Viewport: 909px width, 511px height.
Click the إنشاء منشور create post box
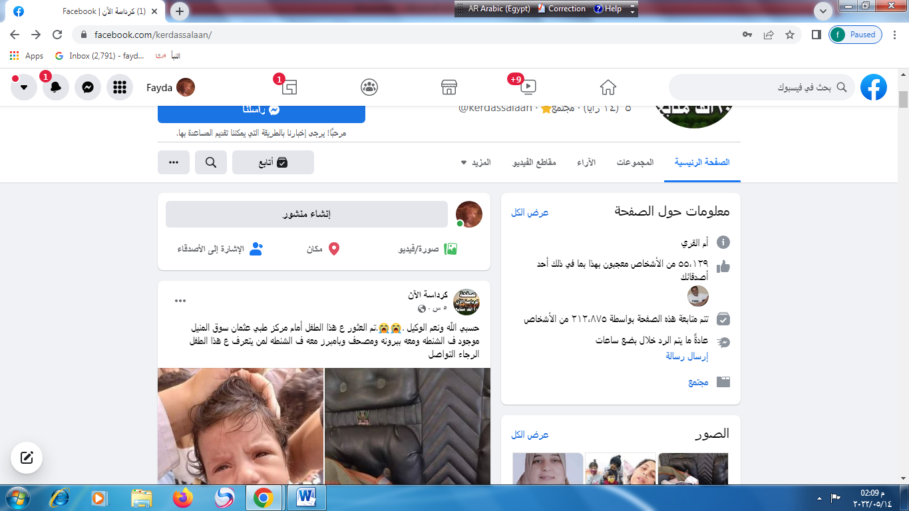[x=307, y=214]
